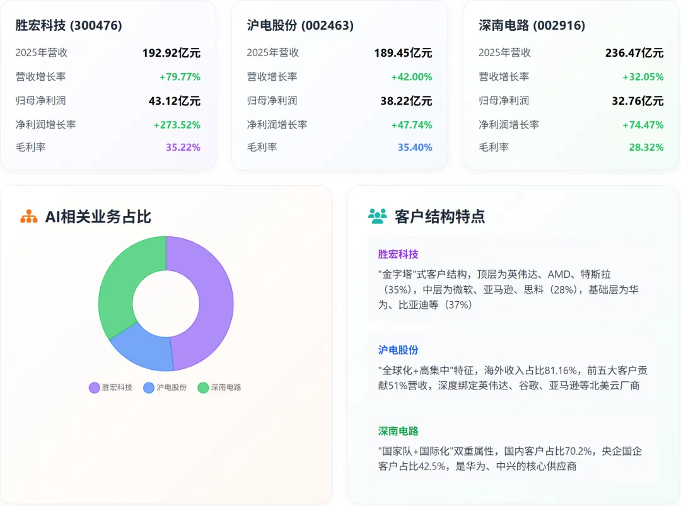Click the AI相关业务占比 heading
This screenshot has height=506, width=681.
[x=98, y=216]
